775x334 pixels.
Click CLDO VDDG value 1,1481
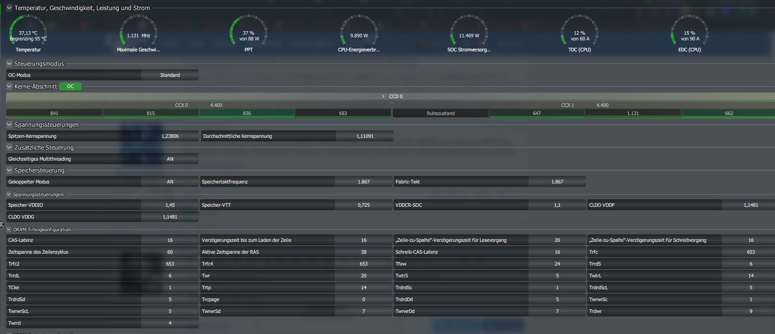click(170, 217)
